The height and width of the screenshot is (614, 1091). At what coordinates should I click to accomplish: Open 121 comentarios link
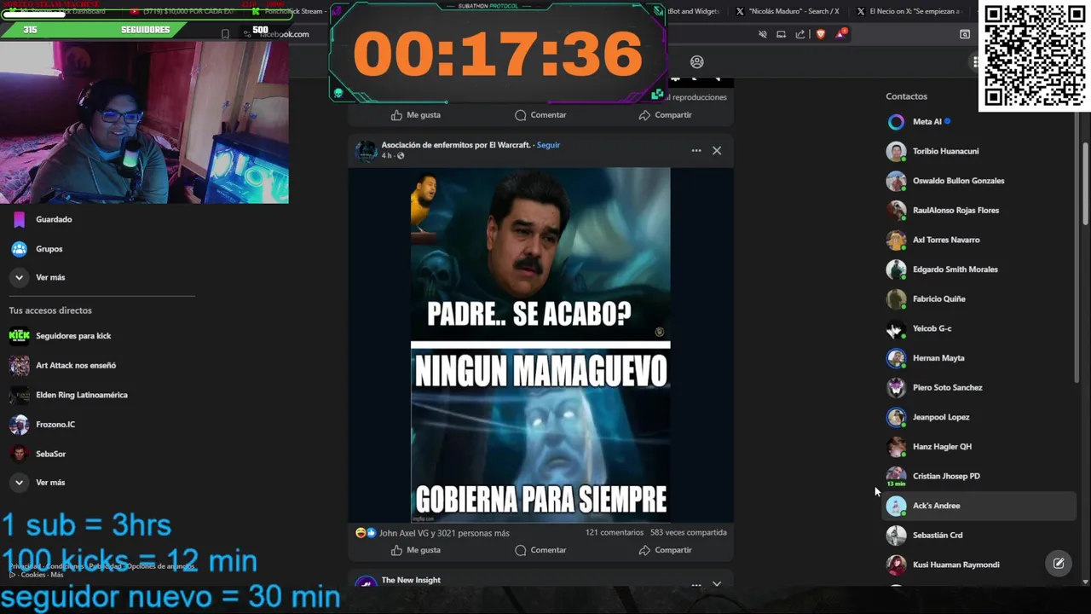[x=615, y=532]
